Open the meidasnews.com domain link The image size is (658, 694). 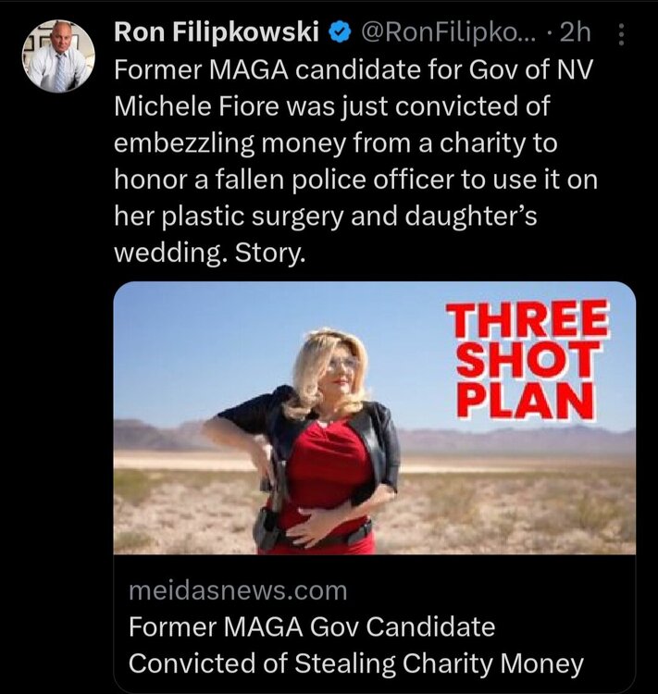tap(238, 591)
